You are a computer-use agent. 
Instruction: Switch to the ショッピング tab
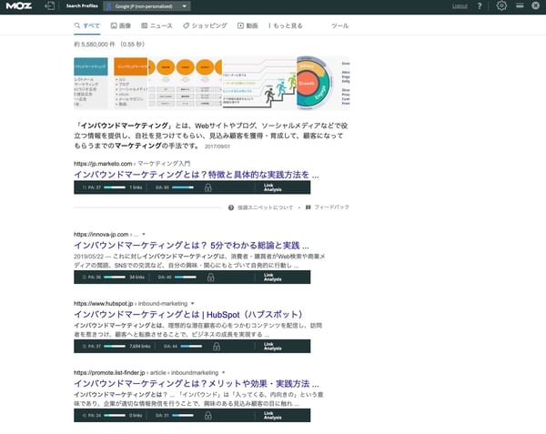(x=205, y=25)
